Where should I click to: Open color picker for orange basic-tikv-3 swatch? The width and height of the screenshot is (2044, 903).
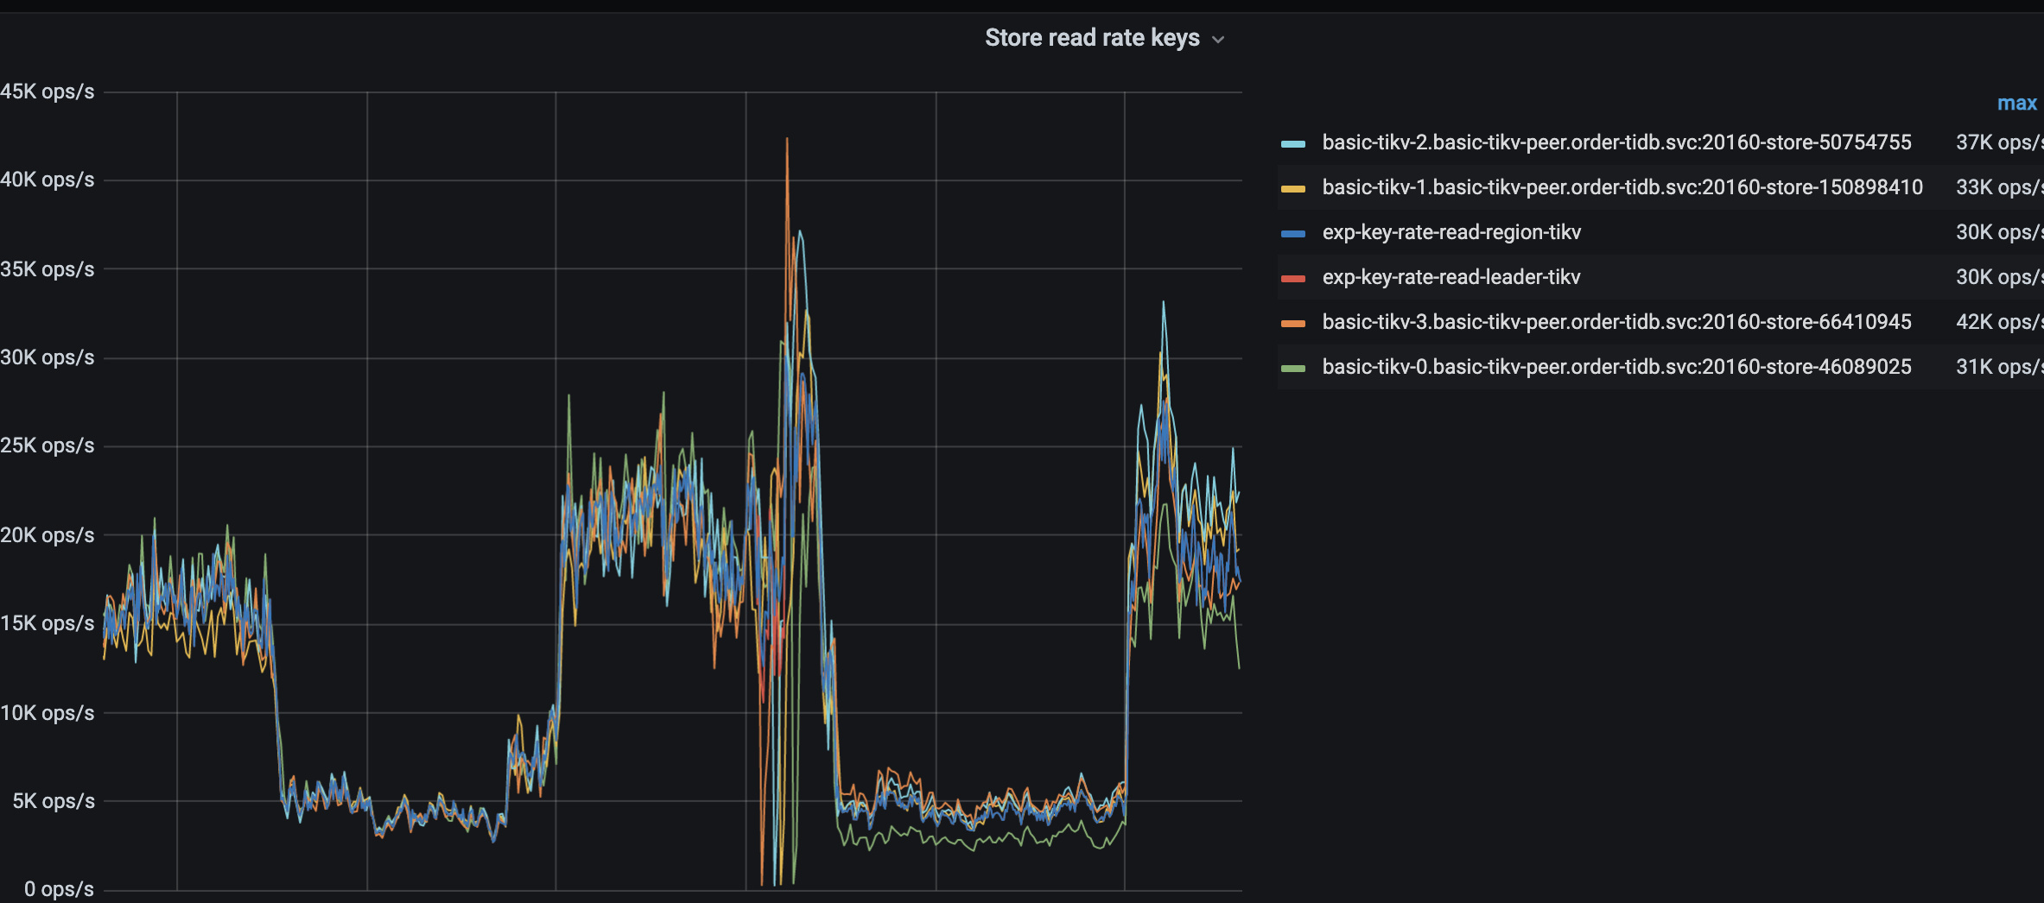point(1293,324)
